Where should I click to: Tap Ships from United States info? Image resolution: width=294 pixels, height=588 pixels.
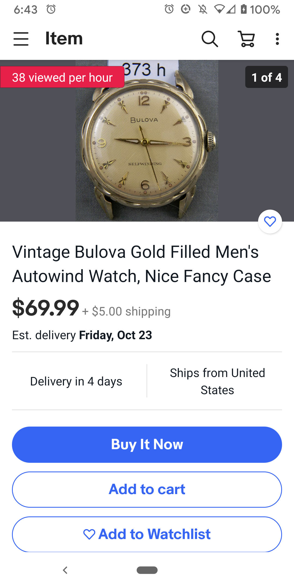coord(217,381)
